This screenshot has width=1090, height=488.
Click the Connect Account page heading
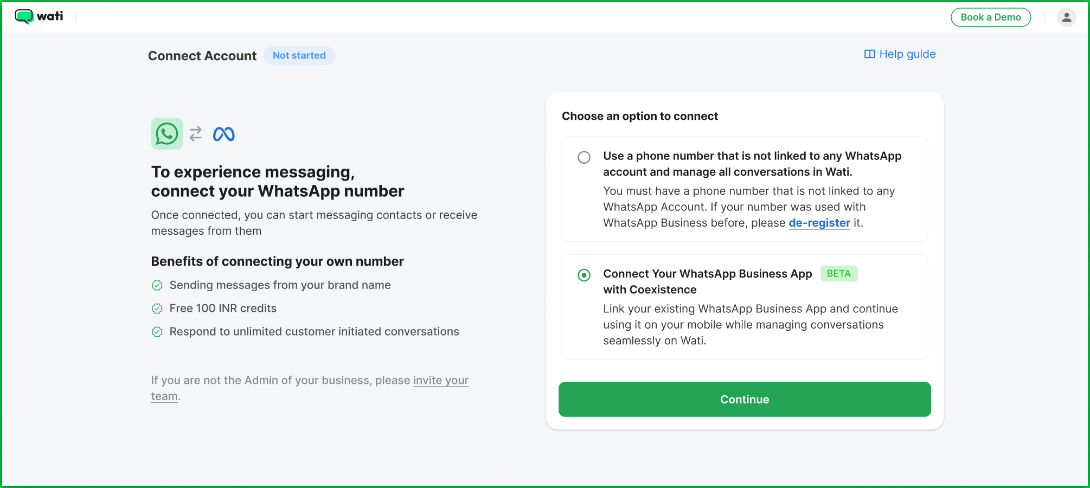pyautogui.click(x=202, y=56)
